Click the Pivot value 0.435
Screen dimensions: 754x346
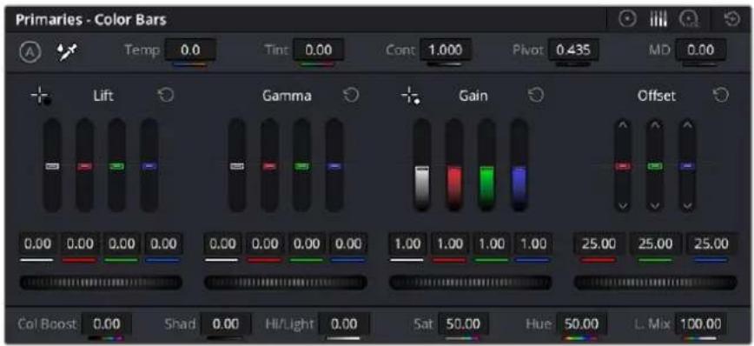click(573, 50)
